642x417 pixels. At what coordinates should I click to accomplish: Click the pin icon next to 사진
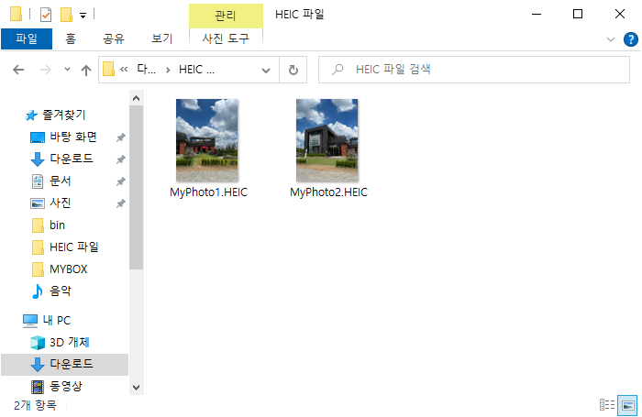121,203
